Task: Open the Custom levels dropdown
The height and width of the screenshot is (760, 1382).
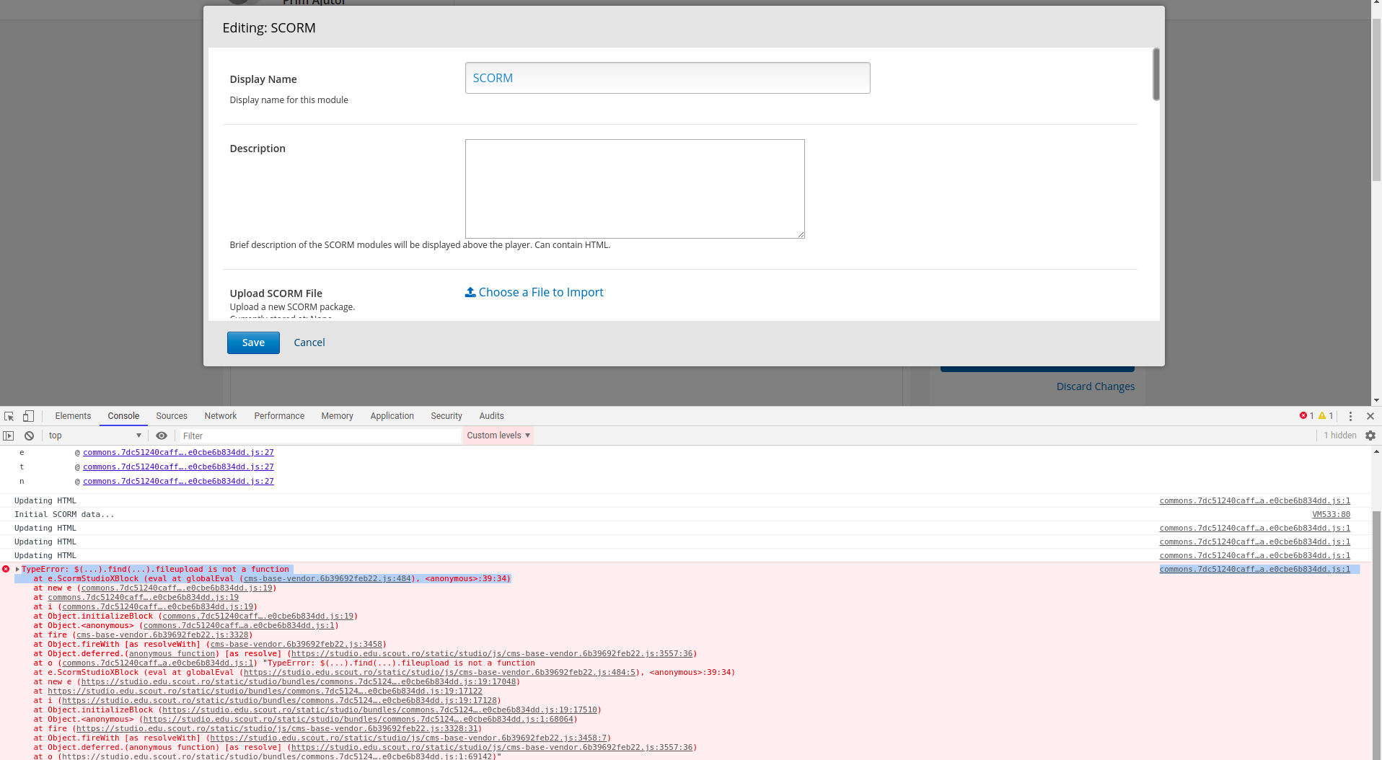Action: point(498,436)
